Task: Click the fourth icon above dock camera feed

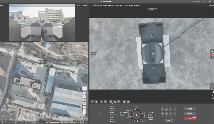Action: coord(84,6)
